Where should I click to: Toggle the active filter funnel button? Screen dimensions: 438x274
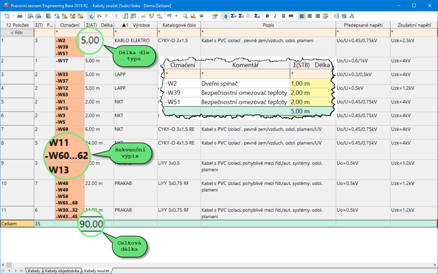[x=91, y=16]
